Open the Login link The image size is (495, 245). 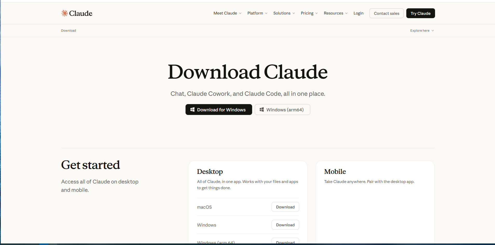(358, 13)
